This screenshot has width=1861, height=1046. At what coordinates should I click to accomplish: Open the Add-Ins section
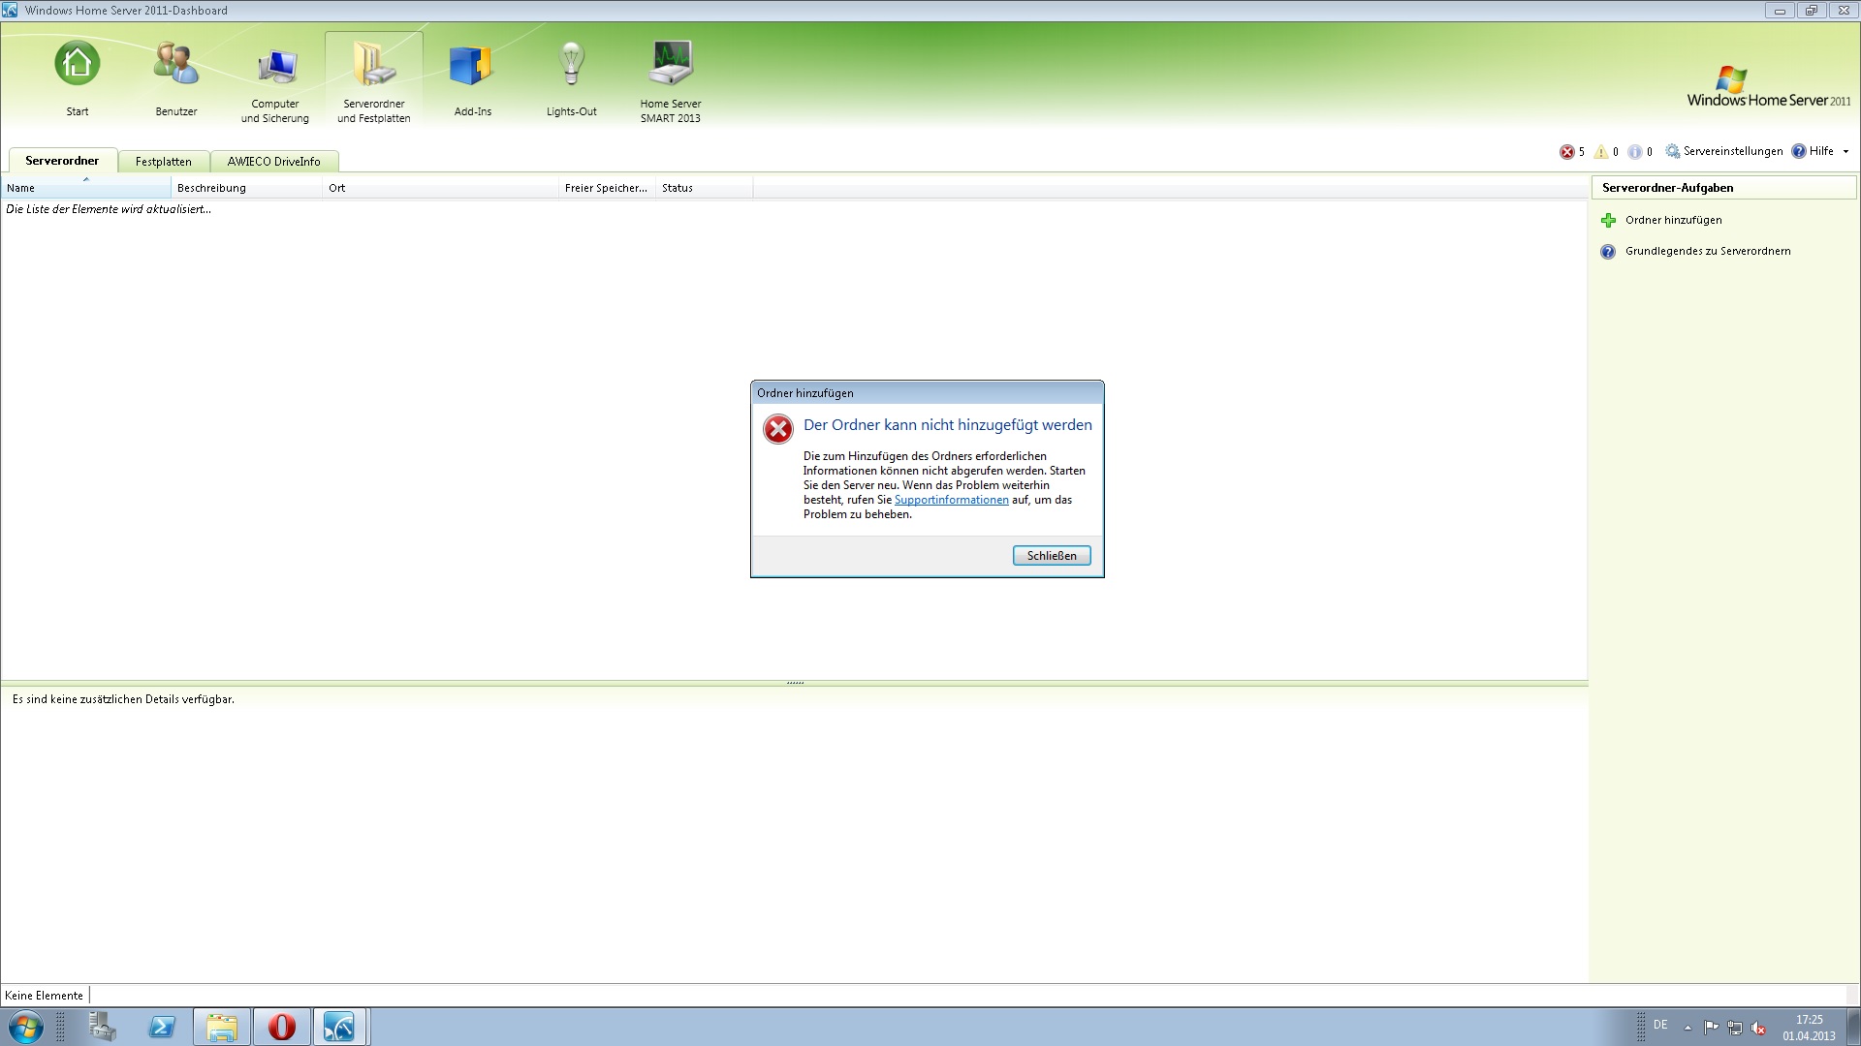pyautogui.click(x=473, y=79)
